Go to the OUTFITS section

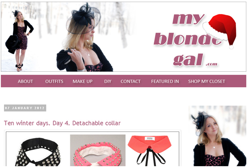tap(54, 81)
